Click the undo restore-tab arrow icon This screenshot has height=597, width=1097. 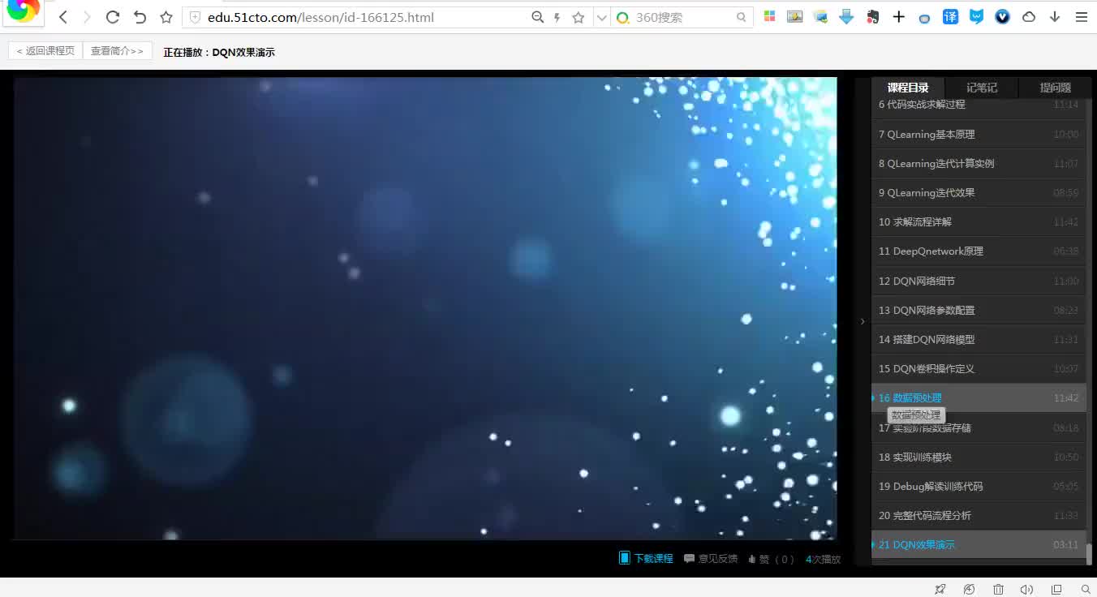(x=140, y=17)
